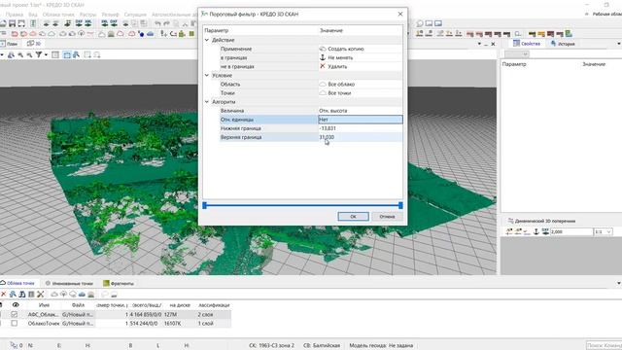Open the Облака точек menu

(58, 15)
